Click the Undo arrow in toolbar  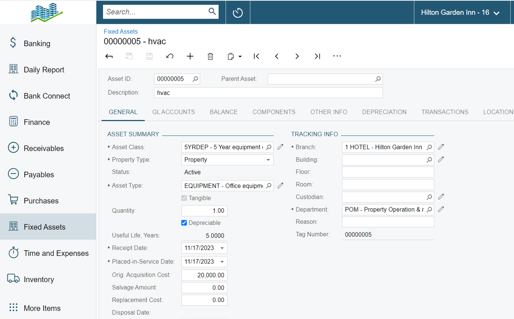[x=170, y=56]
